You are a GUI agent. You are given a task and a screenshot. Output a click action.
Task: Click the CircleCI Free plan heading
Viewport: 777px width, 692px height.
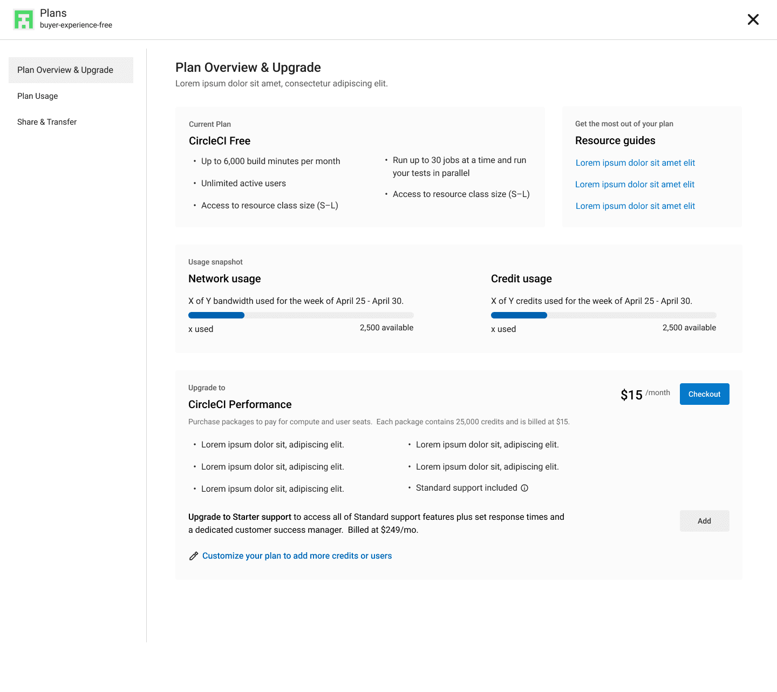click(220, 141)
